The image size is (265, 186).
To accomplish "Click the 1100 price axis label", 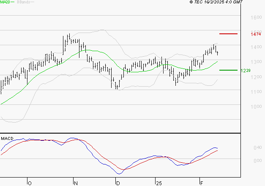I will pyautogui.click(x=256, y=92).
